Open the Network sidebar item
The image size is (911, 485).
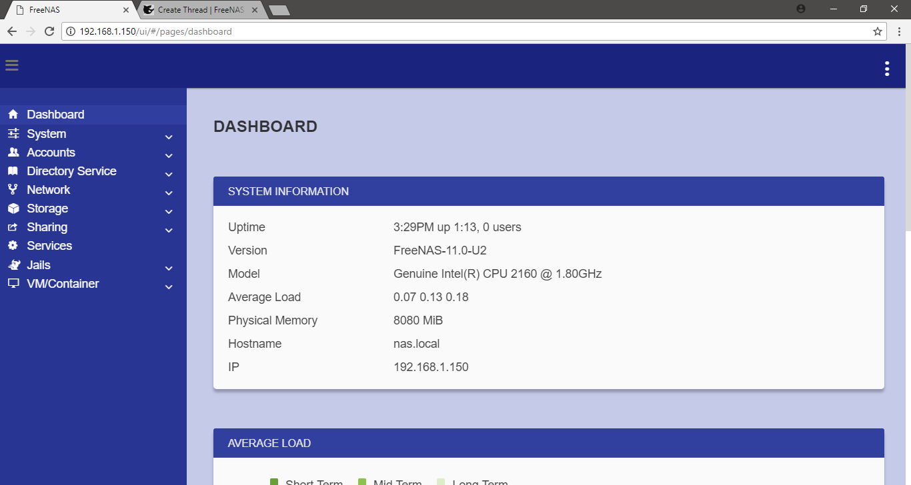[93, 190]
